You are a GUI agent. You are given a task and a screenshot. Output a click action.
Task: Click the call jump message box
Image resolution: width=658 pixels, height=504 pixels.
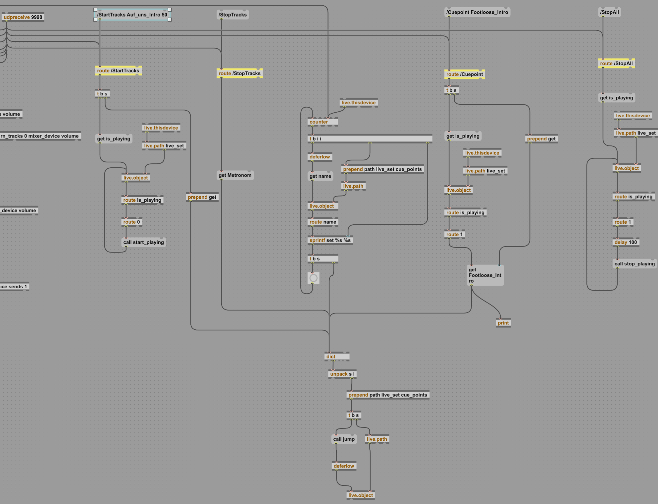click(x=344, y=439)
